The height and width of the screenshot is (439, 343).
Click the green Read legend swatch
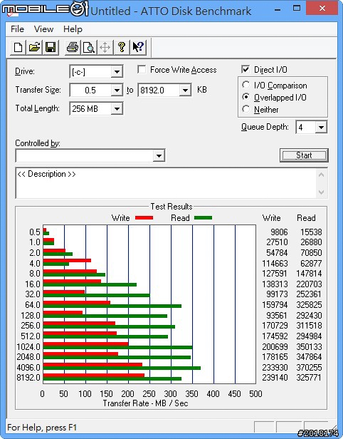click(203, 217)
